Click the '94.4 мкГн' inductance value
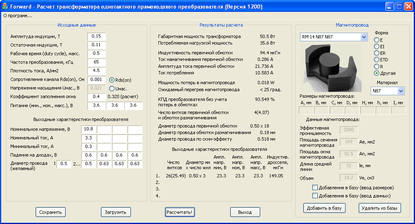Screen dimensions: 415x224 pyautogui.click(x=270, y=53)
